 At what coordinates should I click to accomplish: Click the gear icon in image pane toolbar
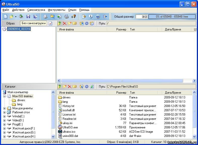point(87,23)
